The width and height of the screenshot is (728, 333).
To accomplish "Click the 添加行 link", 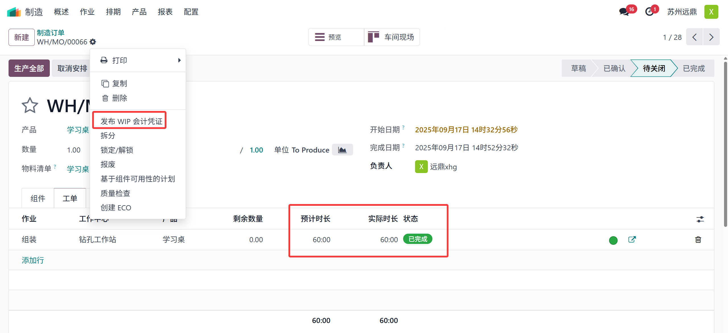I will point(33,260).
